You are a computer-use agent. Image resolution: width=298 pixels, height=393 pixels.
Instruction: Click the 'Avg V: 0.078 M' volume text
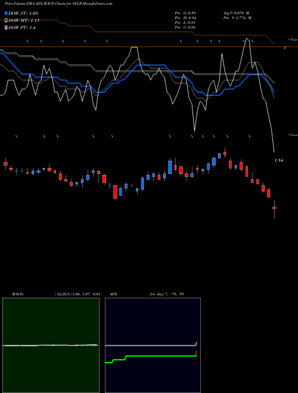pyautogui.click(x=236, y=13)
